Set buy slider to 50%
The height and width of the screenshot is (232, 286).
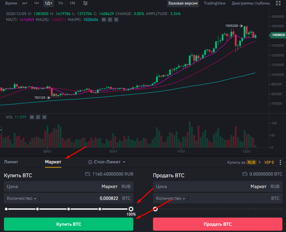[x=68, y=209]
